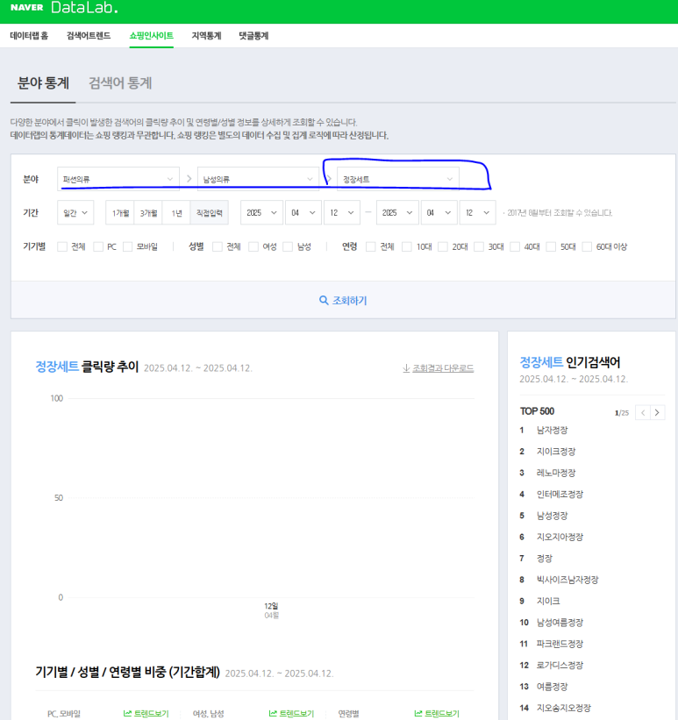Click trend icon next to 여성, 남성

coord(273,714)
